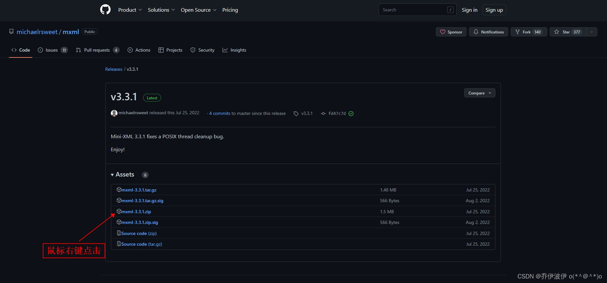This screenshot has height=283, width=607.
Task: Click the fork icon on Fork
Action: click(x=518, y=32)
